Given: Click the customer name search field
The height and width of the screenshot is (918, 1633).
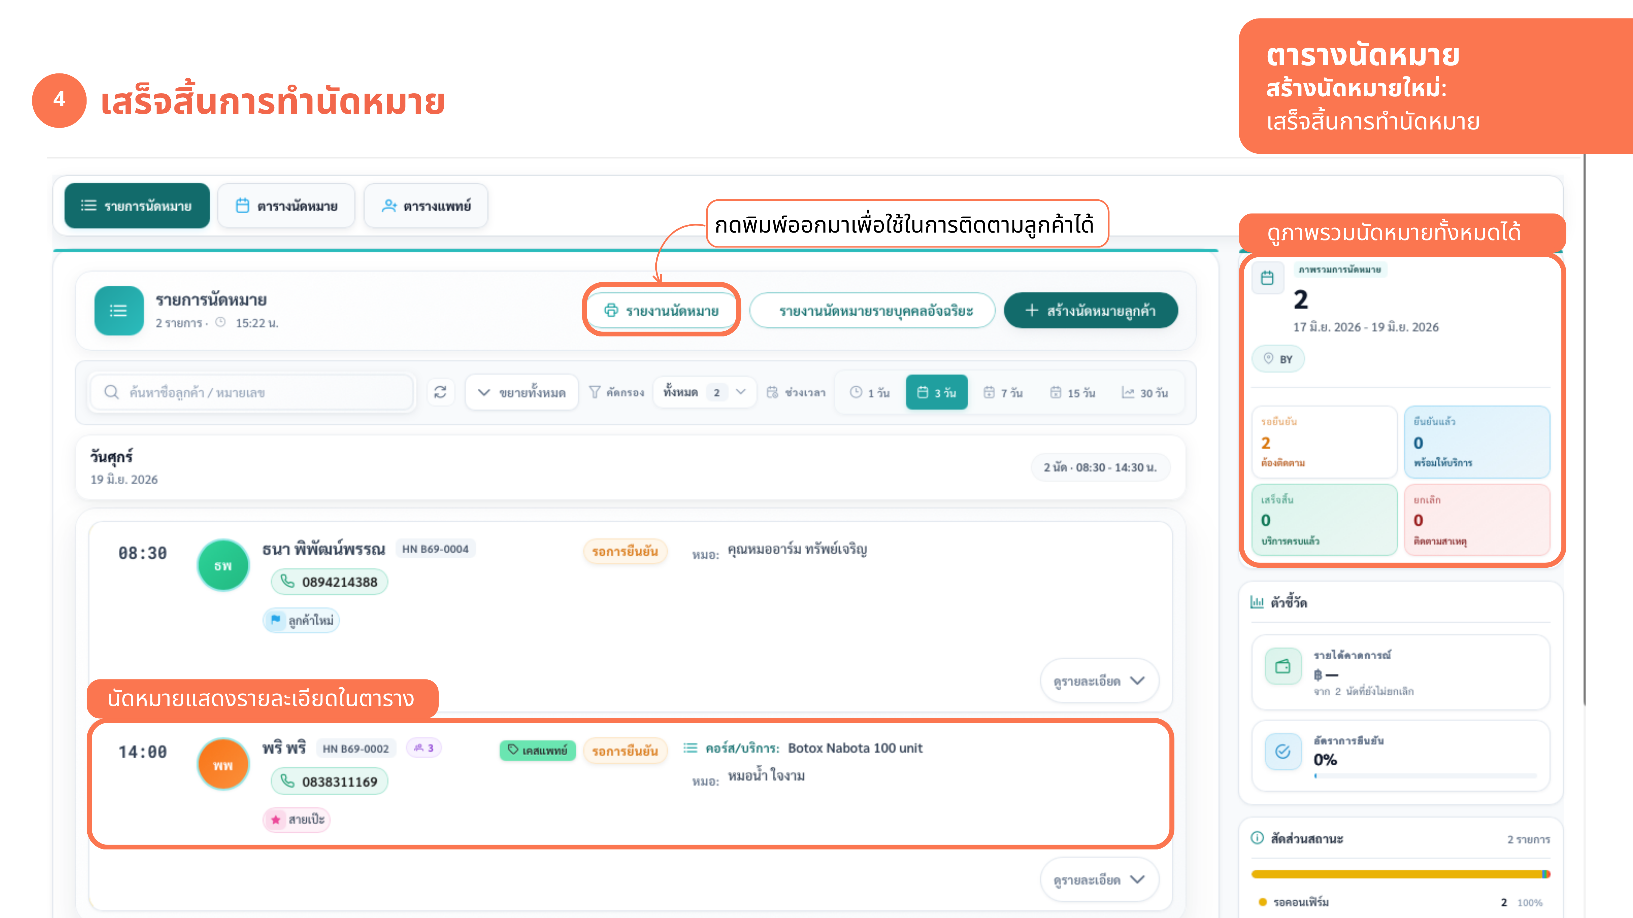Looking at the screenshot, I should [252, 393].
